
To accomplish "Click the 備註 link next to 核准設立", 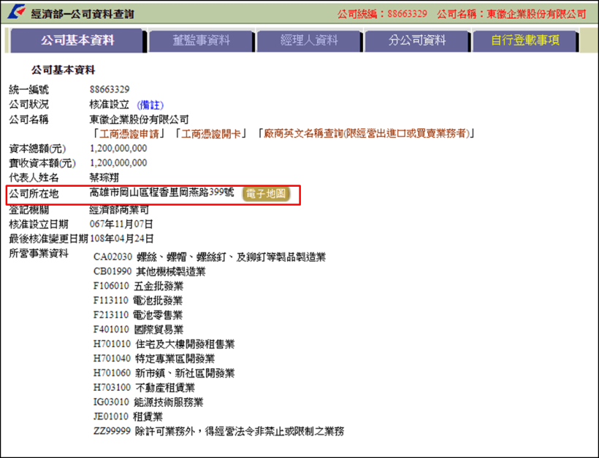I will pyautogui.click(x=150, y=105).
